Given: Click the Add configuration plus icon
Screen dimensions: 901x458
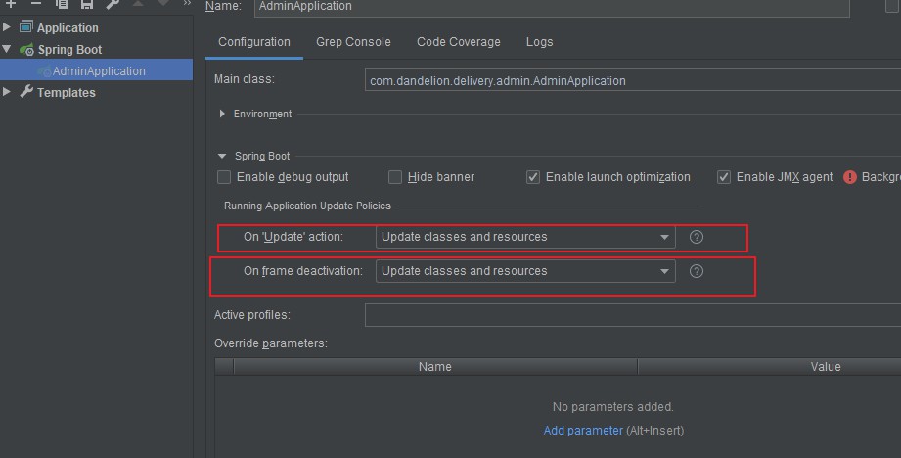Looking at the screenshot, I should (x=11, y=4).
